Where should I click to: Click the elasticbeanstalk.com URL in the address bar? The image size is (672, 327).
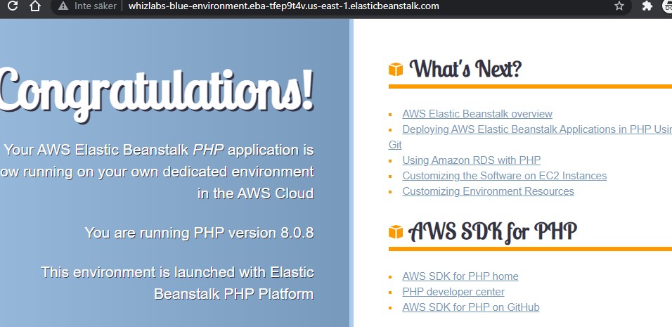(x=283, y=6)
